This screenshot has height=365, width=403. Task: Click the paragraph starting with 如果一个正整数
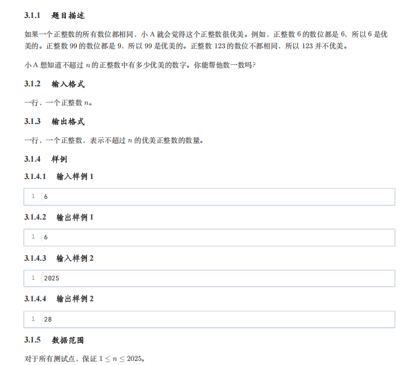pyautogui.click(x=206, y=40)
